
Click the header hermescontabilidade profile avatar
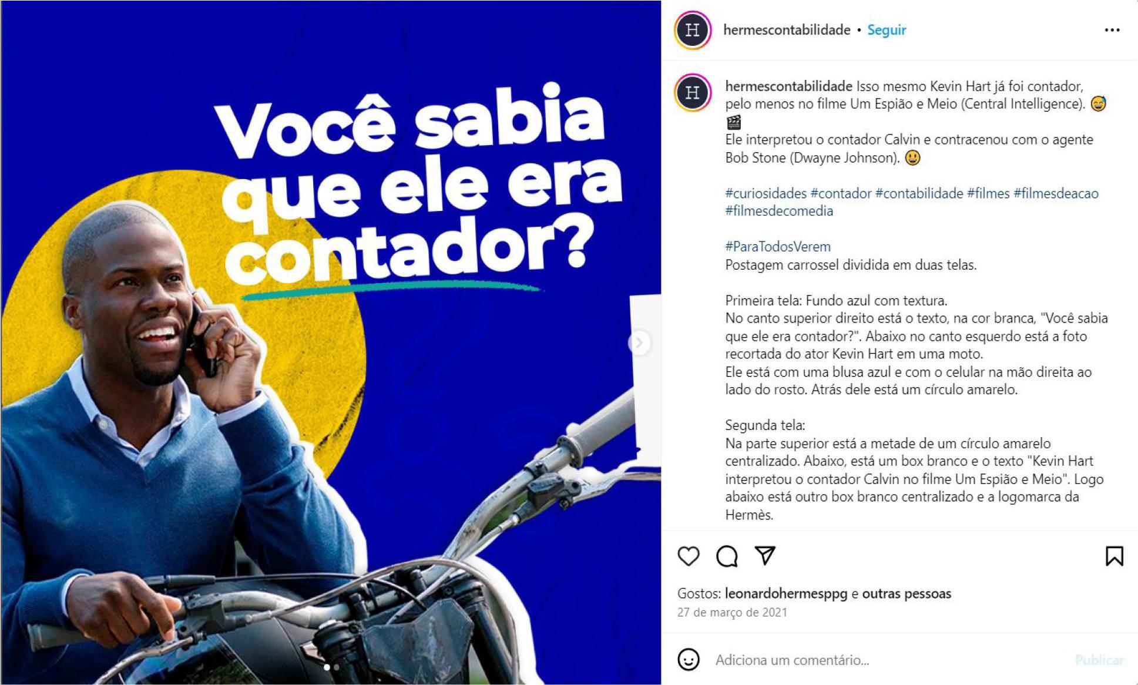click(x=693, y=30)
